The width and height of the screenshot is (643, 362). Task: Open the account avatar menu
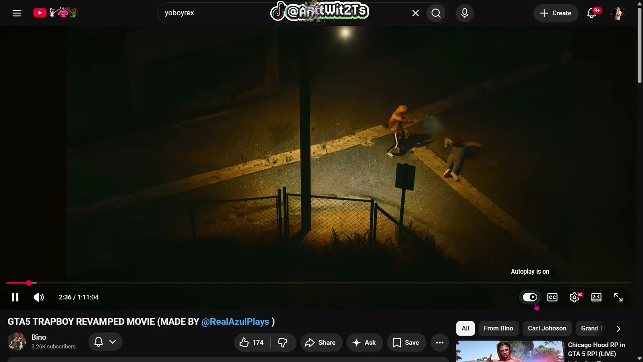[x=618, y=13]
